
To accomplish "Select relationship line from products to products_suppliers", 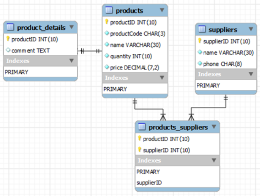I will click(x=149, y=109).
